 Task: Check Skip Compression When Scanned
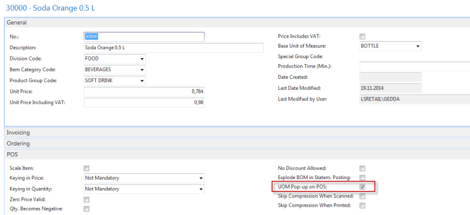point(362,196)
